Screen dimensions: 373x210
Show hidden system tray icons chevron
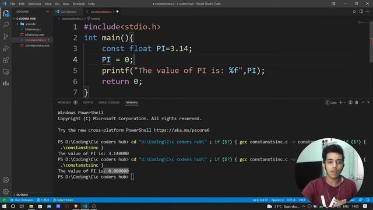[x=304, y=206]
